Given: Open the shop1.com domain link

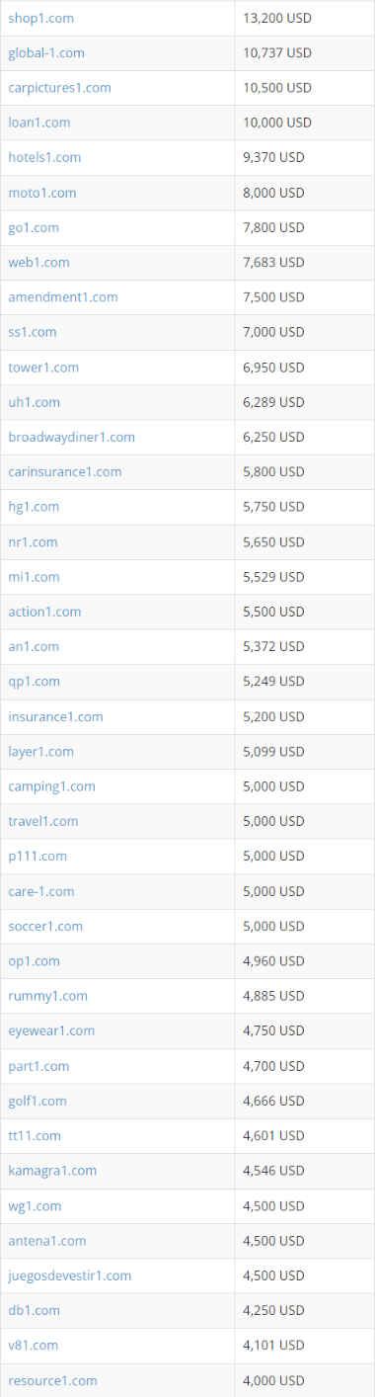Looking at the screenshot, I should point(40,18).
